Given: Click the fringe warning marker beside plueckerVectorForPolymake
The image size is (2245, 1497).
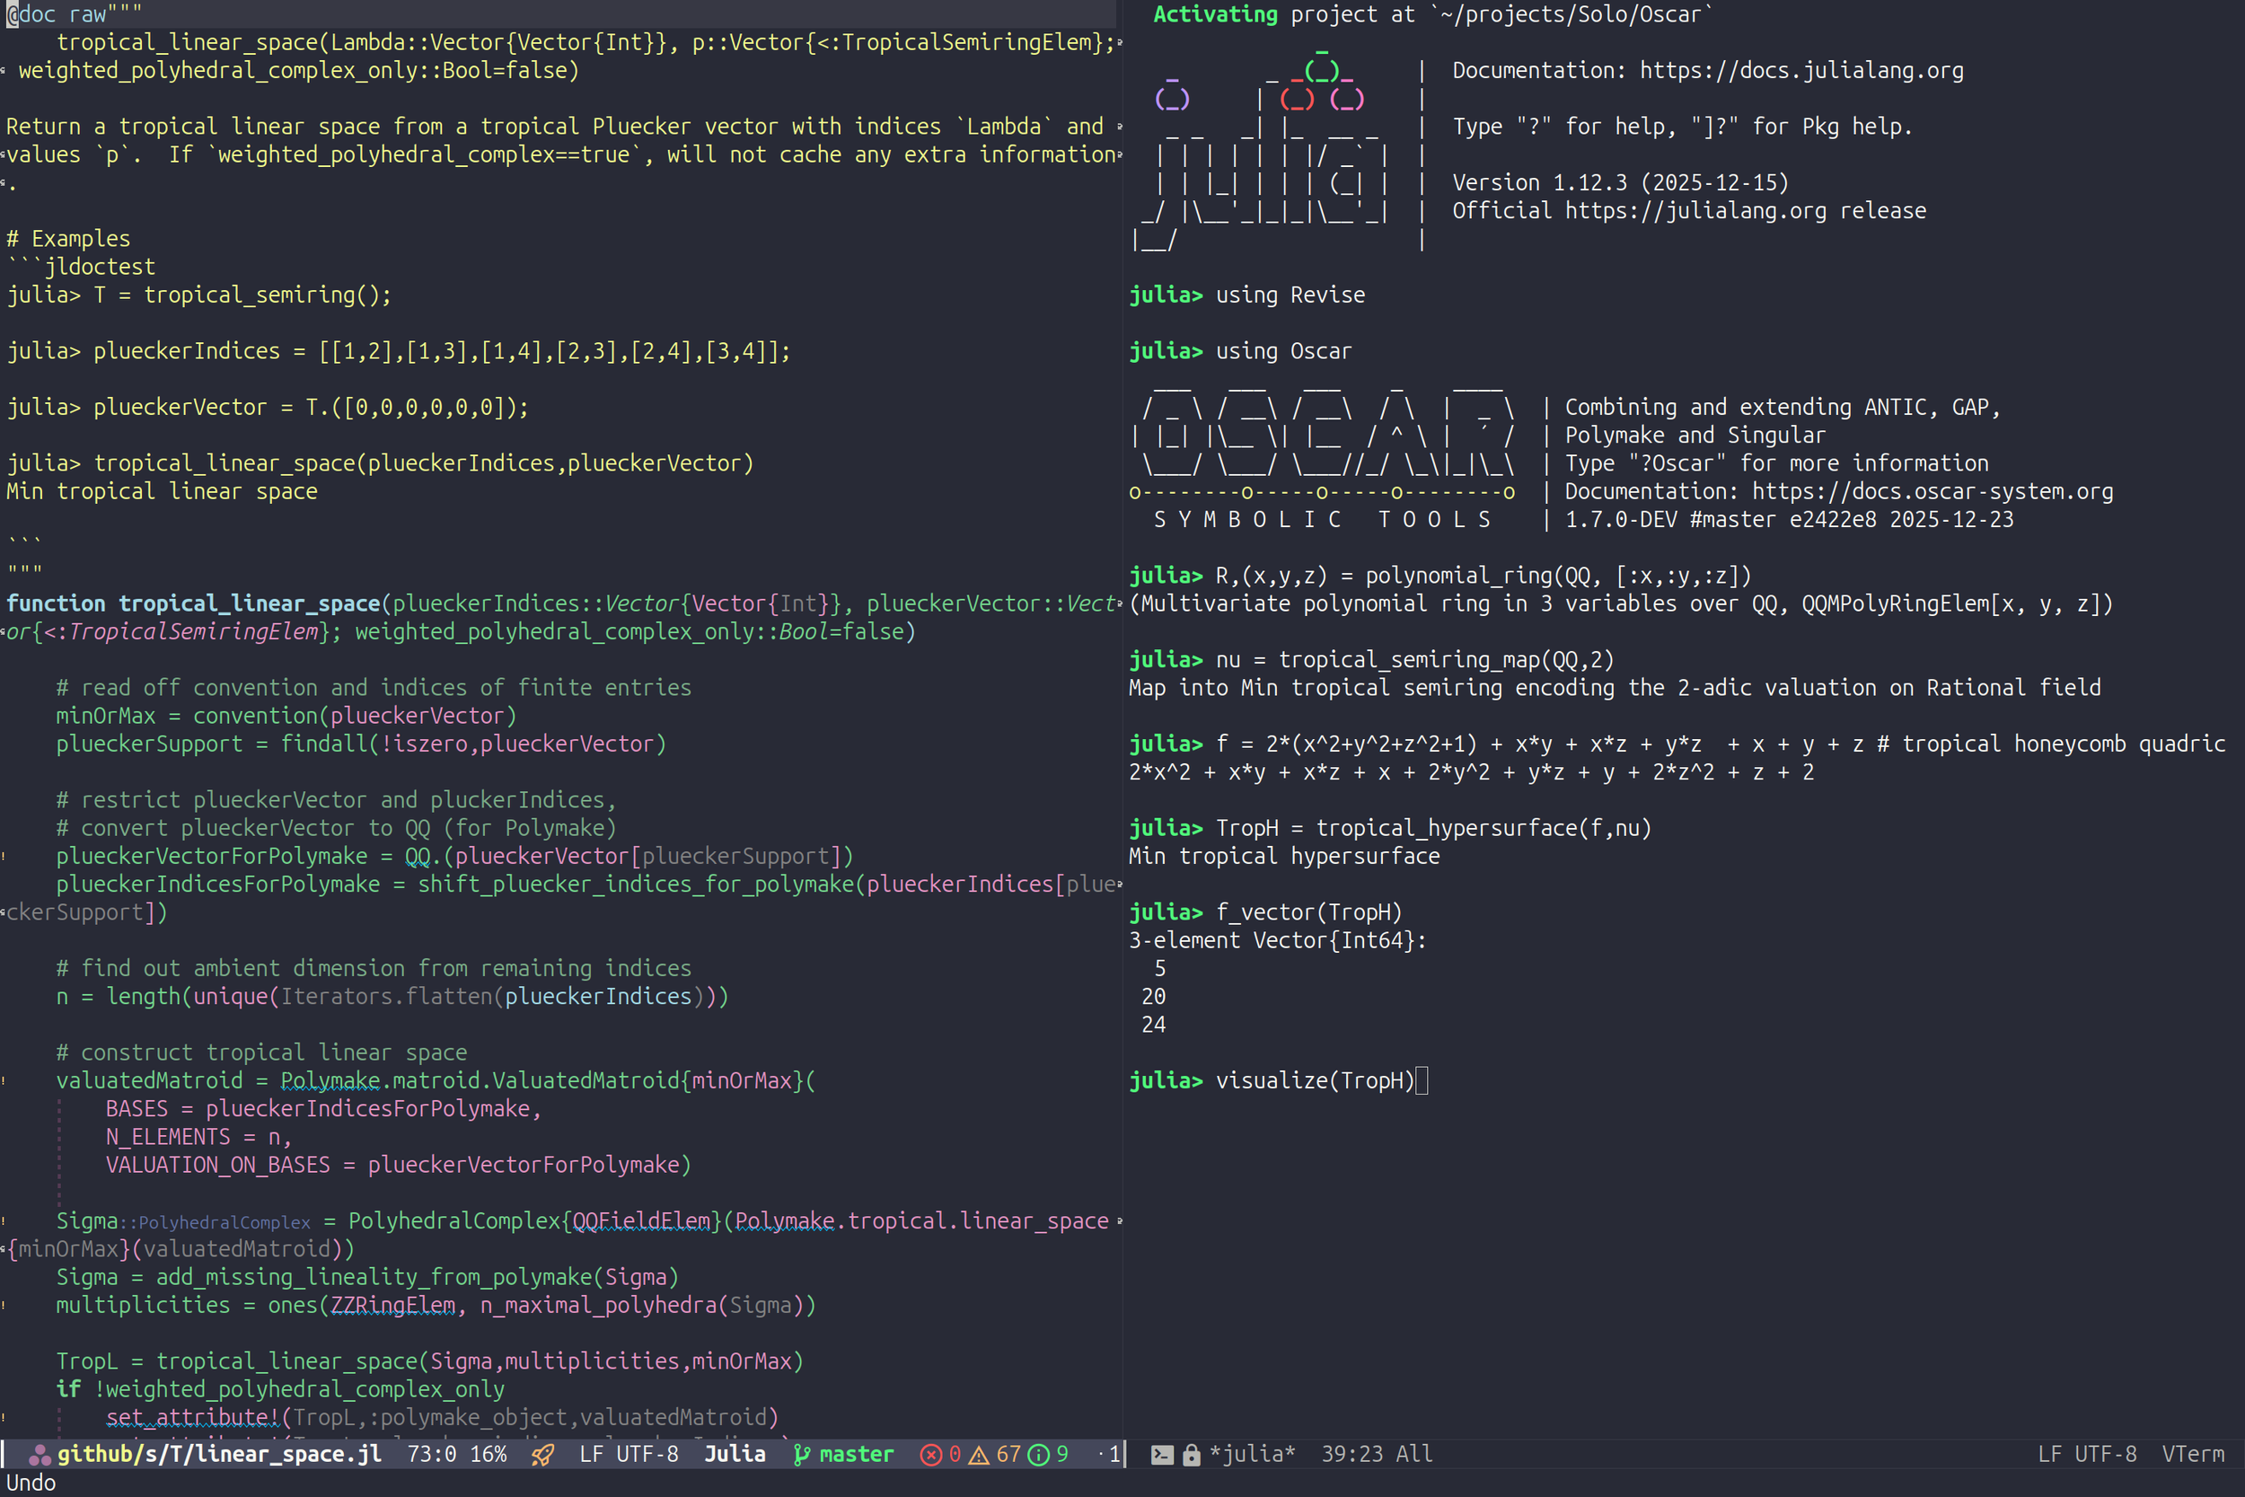Looking at the screenshot, I should point(5,856).
